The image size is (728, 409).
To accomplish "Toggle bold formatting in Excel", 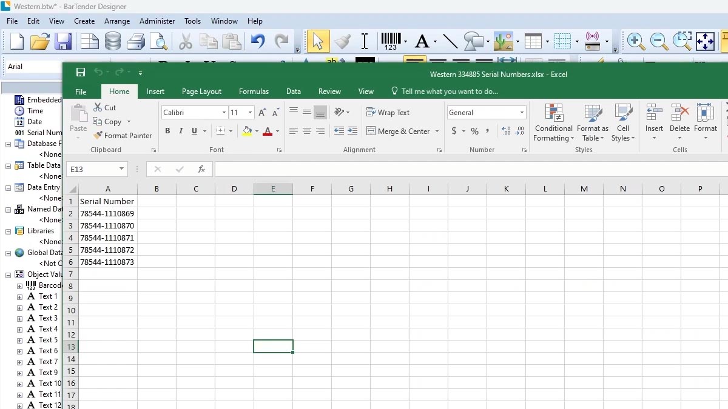I will pyautogui.click(x=167, y=131).
